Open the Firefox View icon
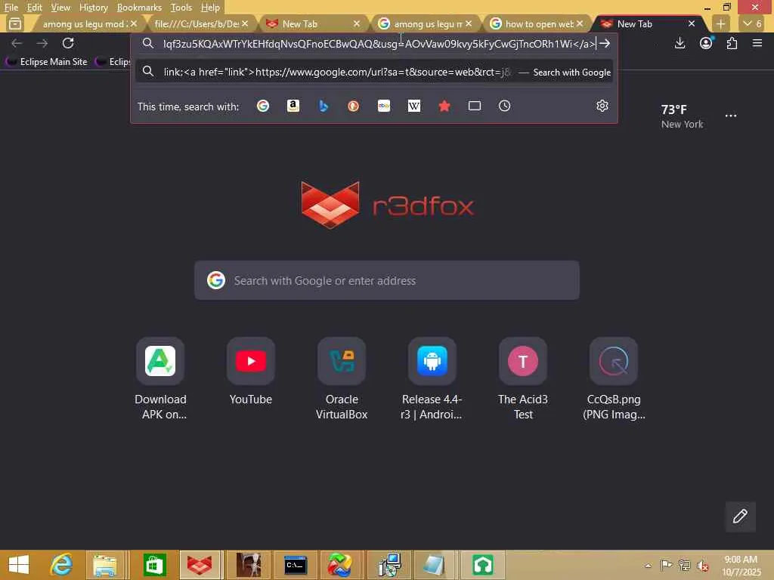Viewport: 774px width, 580px height. coord(15,23)
